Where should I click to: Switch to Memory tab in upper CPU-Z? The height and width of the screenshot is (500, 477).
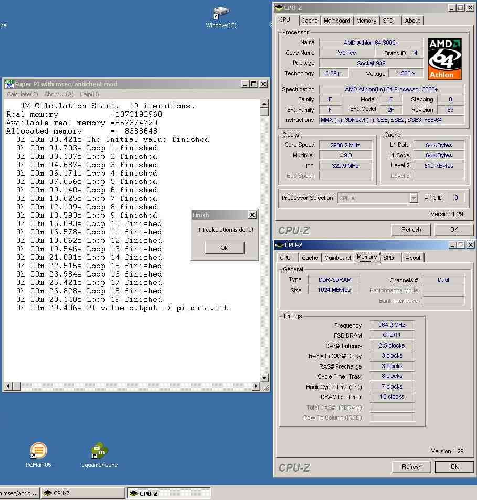pyautogui.click(x=366, y=21)
